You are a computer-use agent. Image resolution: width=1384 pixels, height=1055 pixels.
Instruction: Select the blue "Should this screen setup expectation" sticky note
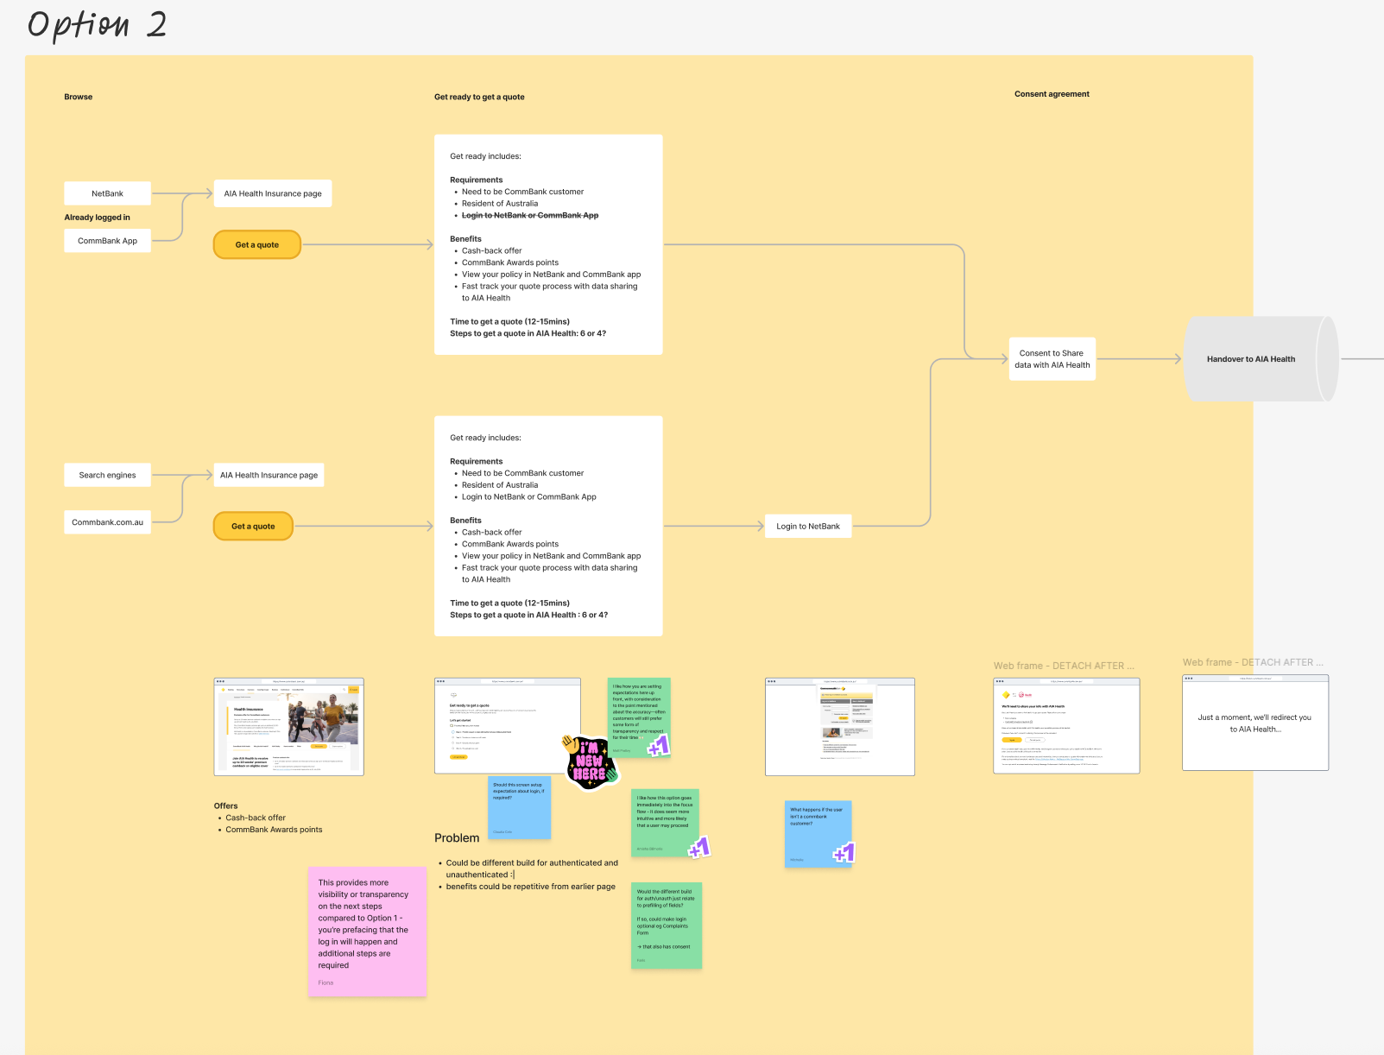pos(519,807)
